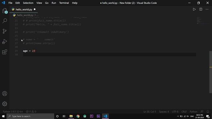Open After Effects from taskbar
Viewport: 212px width, 119px height.
pyautogui.click(x=98, y=116)
